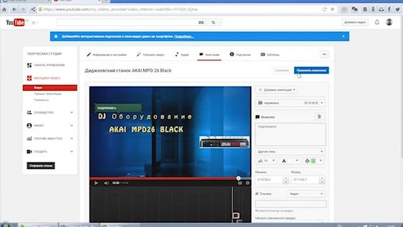The image size is (403, 227).
Task: Open Playlists sidebar entry
Action: pyautogui.click(x=42, y=100)
